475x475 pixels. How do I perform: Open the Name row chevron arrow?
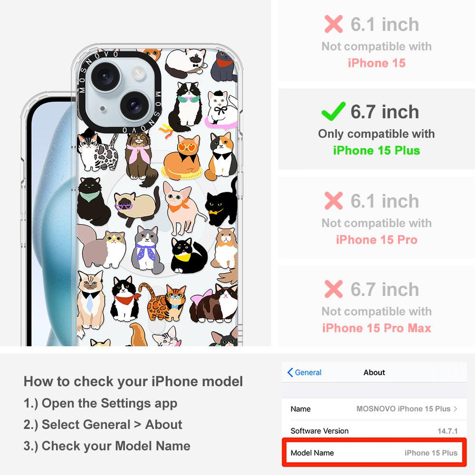click(x=456, y=408)
